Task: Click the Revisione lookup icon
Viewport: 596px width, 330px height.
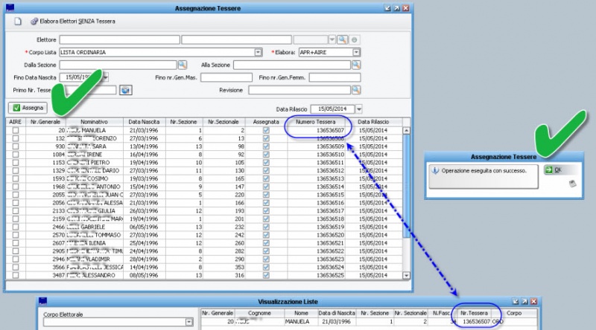Action: pyautogui.click(x=356, y=90)
